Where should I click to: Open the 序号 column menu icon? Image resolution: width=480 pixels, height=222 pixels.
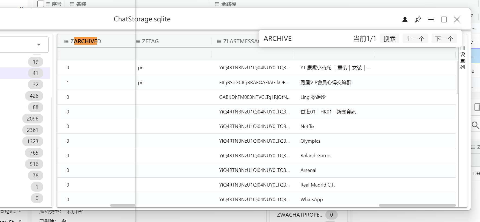[x=48, y=4]
